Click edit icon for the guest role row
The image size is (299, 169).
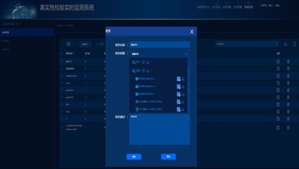(278, 83)
